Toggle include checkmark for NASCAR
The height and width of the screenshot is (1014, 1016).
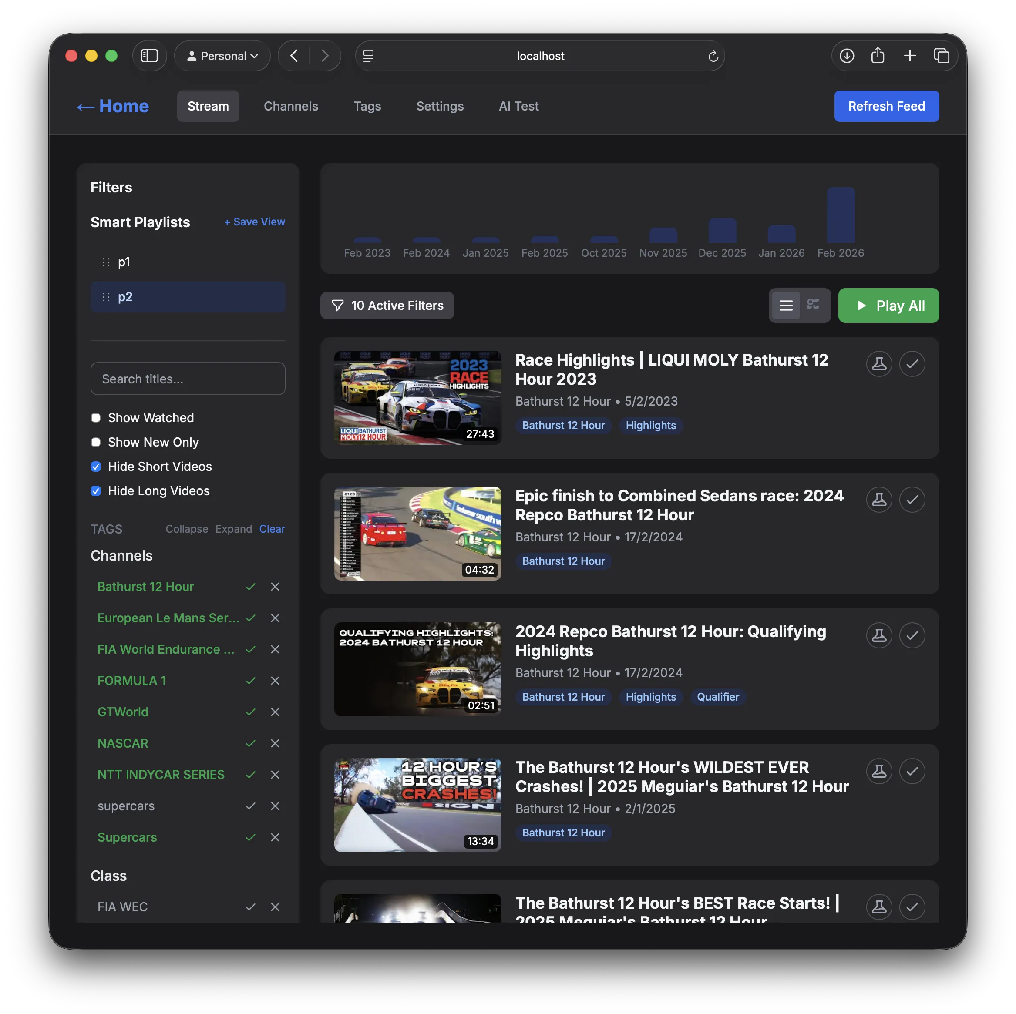251,743
